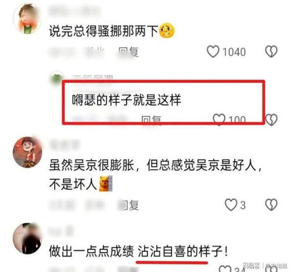Image resolution: width=293 pixels, height=272 pixels.
Task: Open the dark blurred avatar at the bottom
Action: click(27, 238)
